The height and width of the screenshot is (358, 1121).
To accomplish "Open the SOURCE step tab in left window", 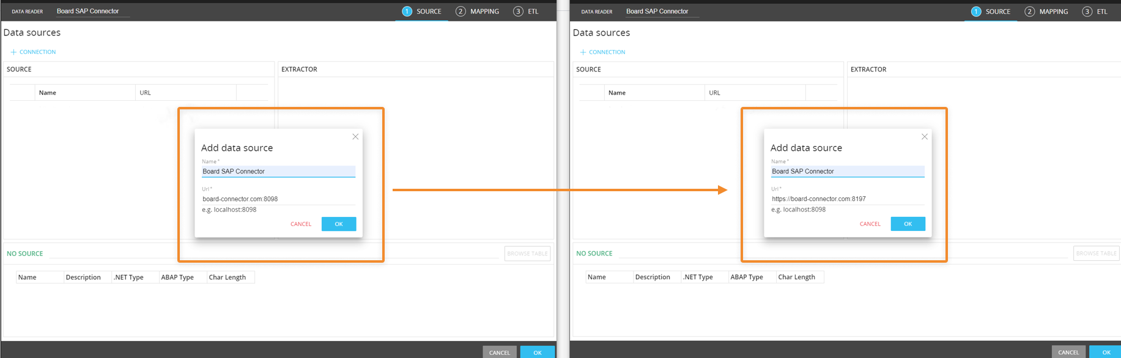I will click(421, 12).
